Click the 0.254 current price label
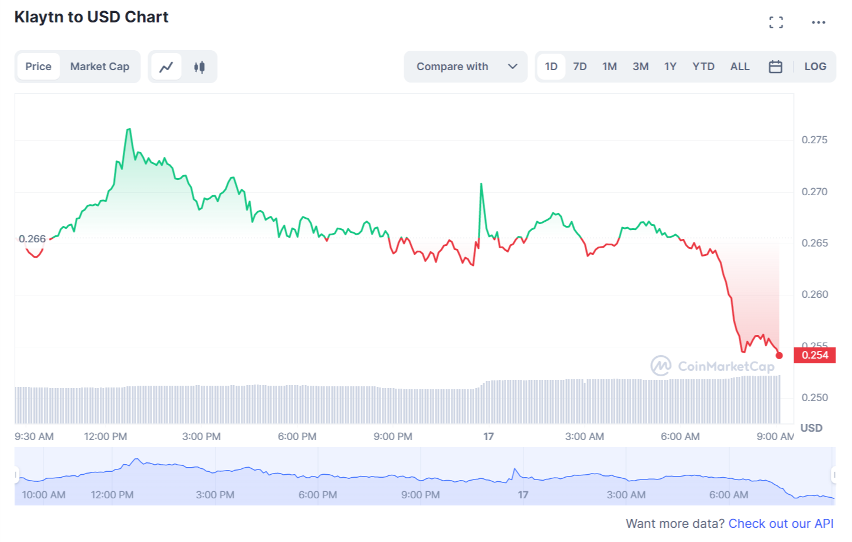 click(x=814, y=355)
